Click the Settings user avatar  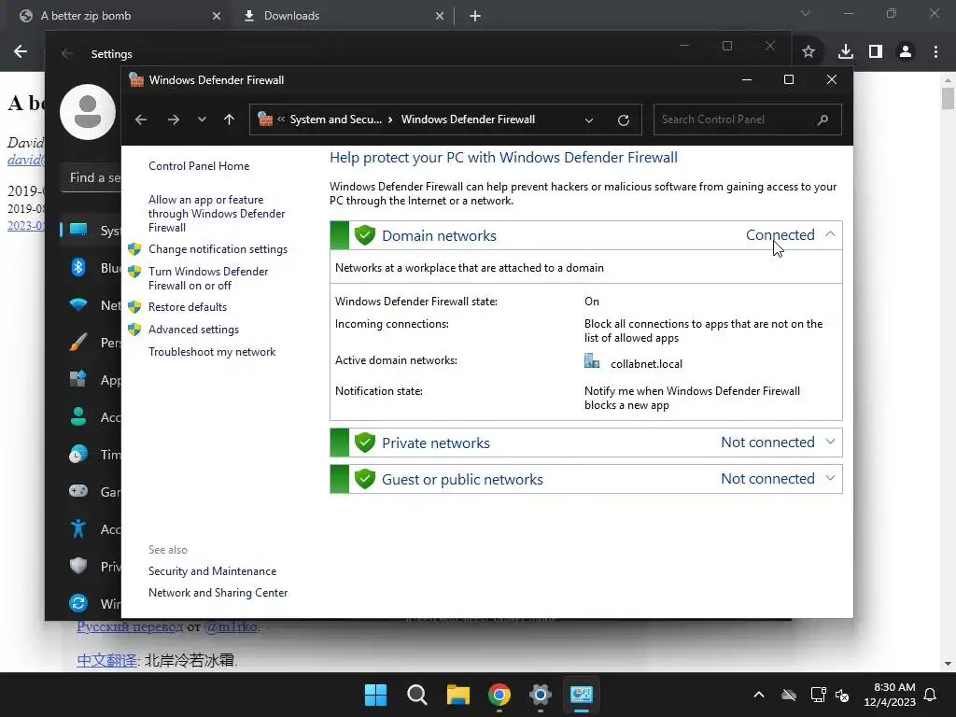(88, 112)
